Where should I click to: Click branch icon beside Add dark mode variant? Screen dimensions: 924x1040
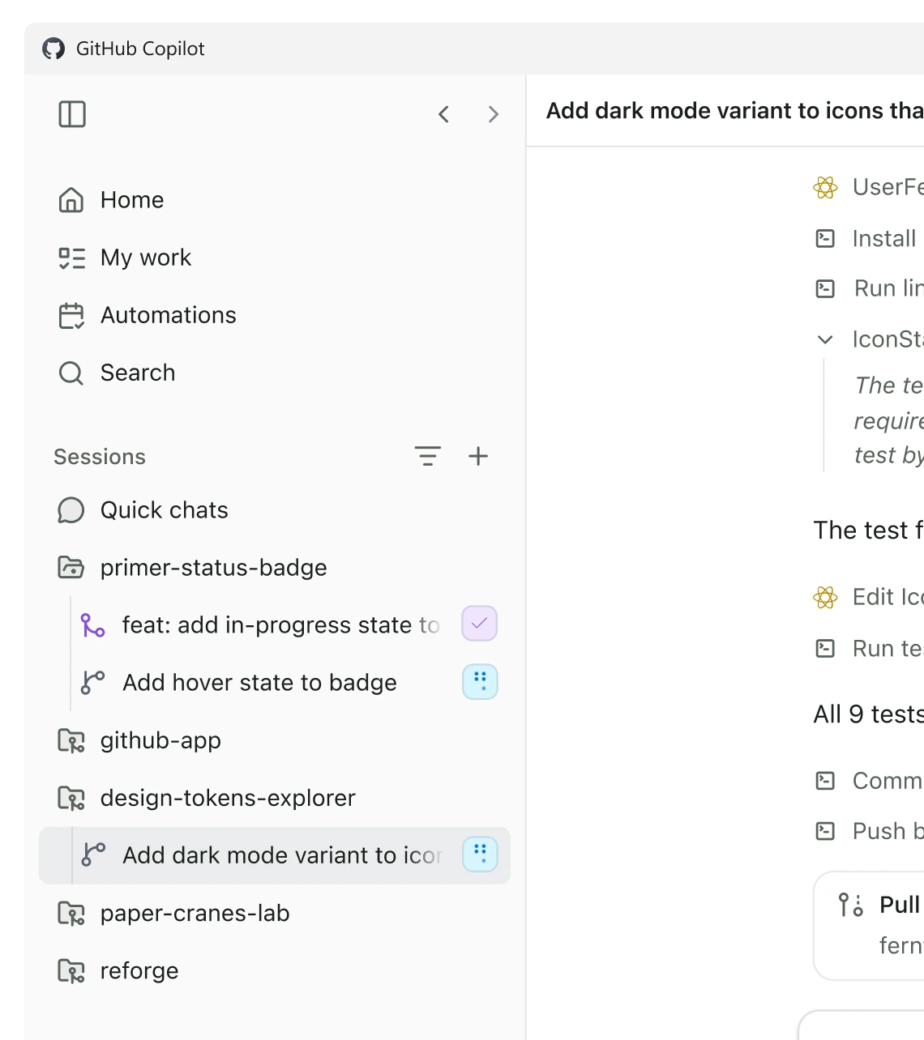[93, 855]
